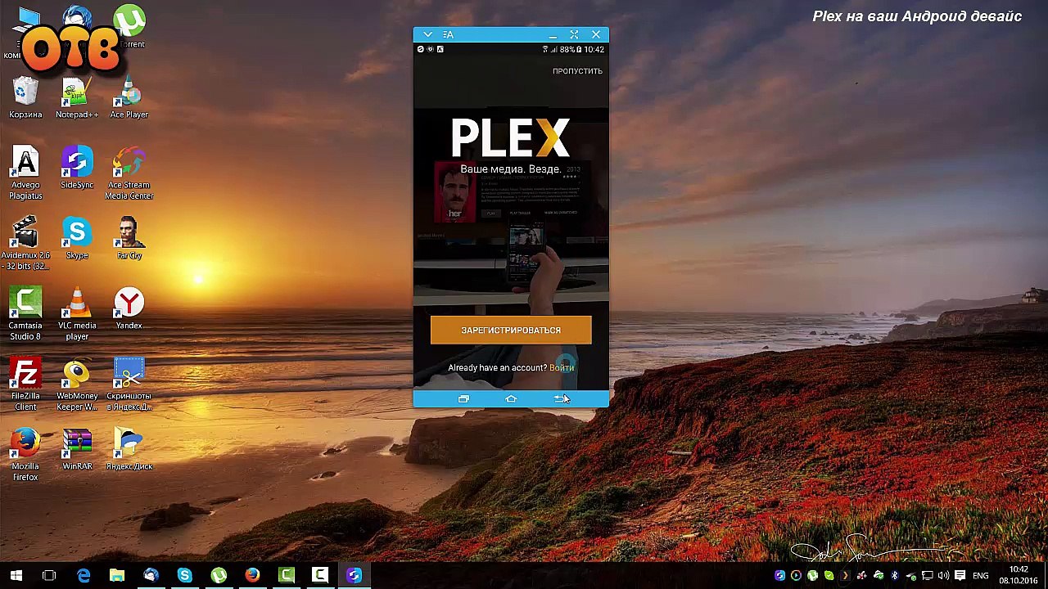Select the WinRAR desktop shortcut

(x=77, y=450)
